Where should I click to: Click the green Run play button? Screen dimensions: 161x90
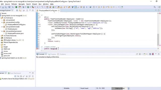(x=28, y=7)
